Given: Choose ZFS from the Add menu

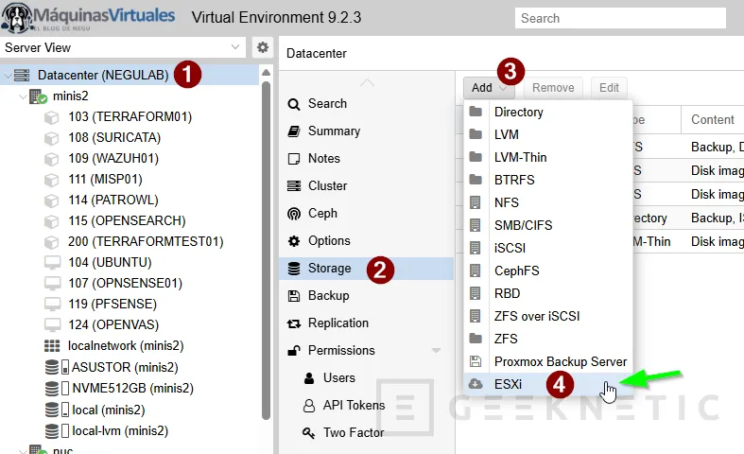Looking at the screenshot, I should [x=548, y=339].
